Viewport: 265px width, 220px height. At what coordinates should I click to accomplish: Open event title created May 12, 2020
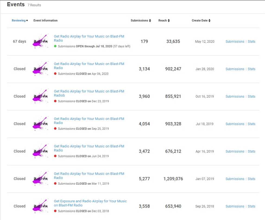tap(89, 38)
